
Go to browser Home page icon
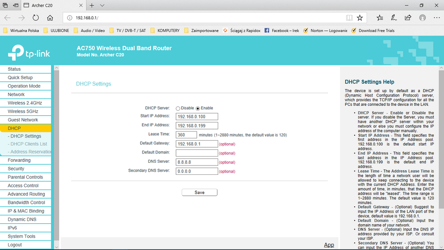tap(50, 18)
